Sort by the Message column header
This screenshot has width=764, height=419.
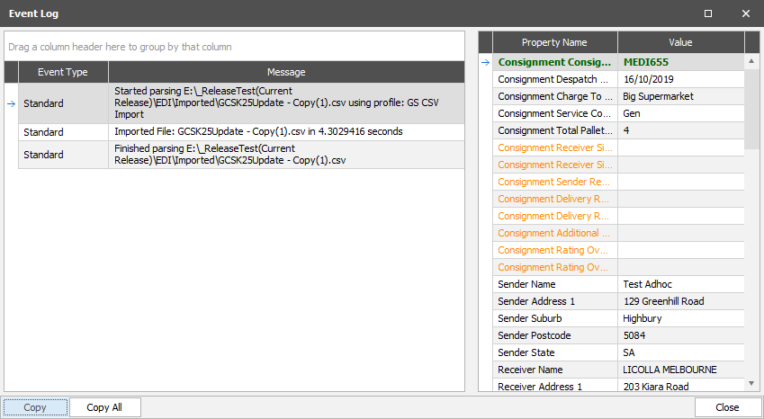click(286, 72)
